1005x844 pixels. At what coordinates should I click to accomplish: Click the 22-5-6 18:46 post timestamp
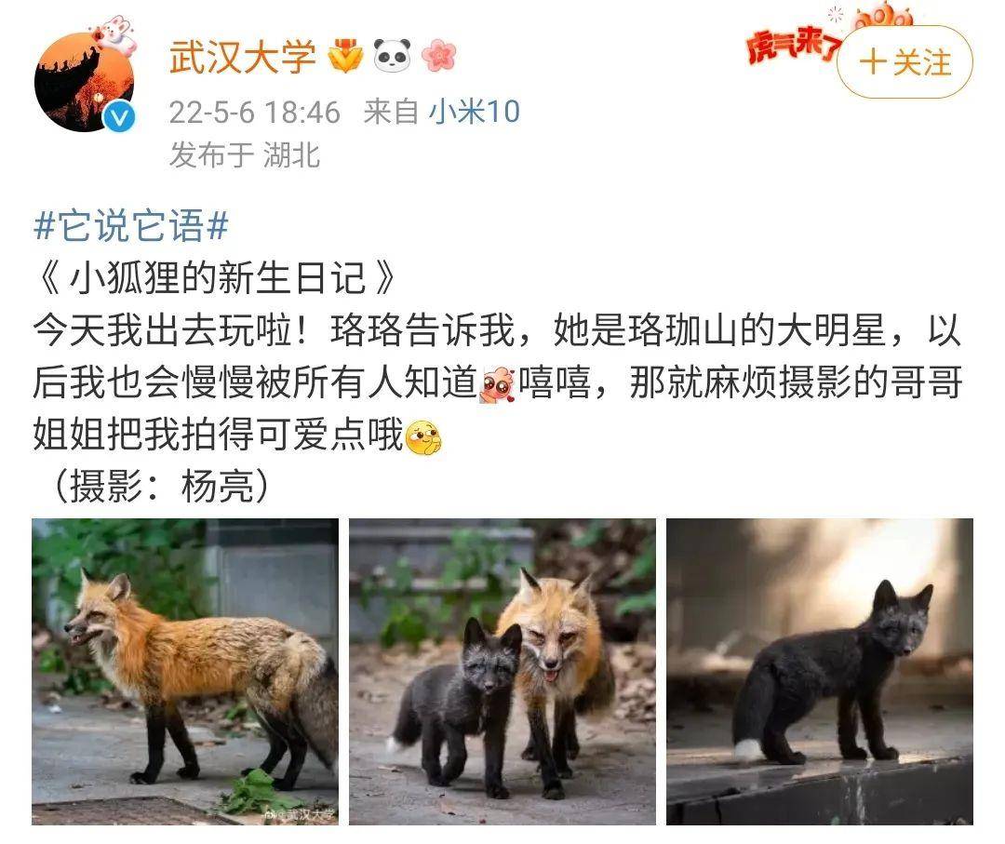[254, 113]
